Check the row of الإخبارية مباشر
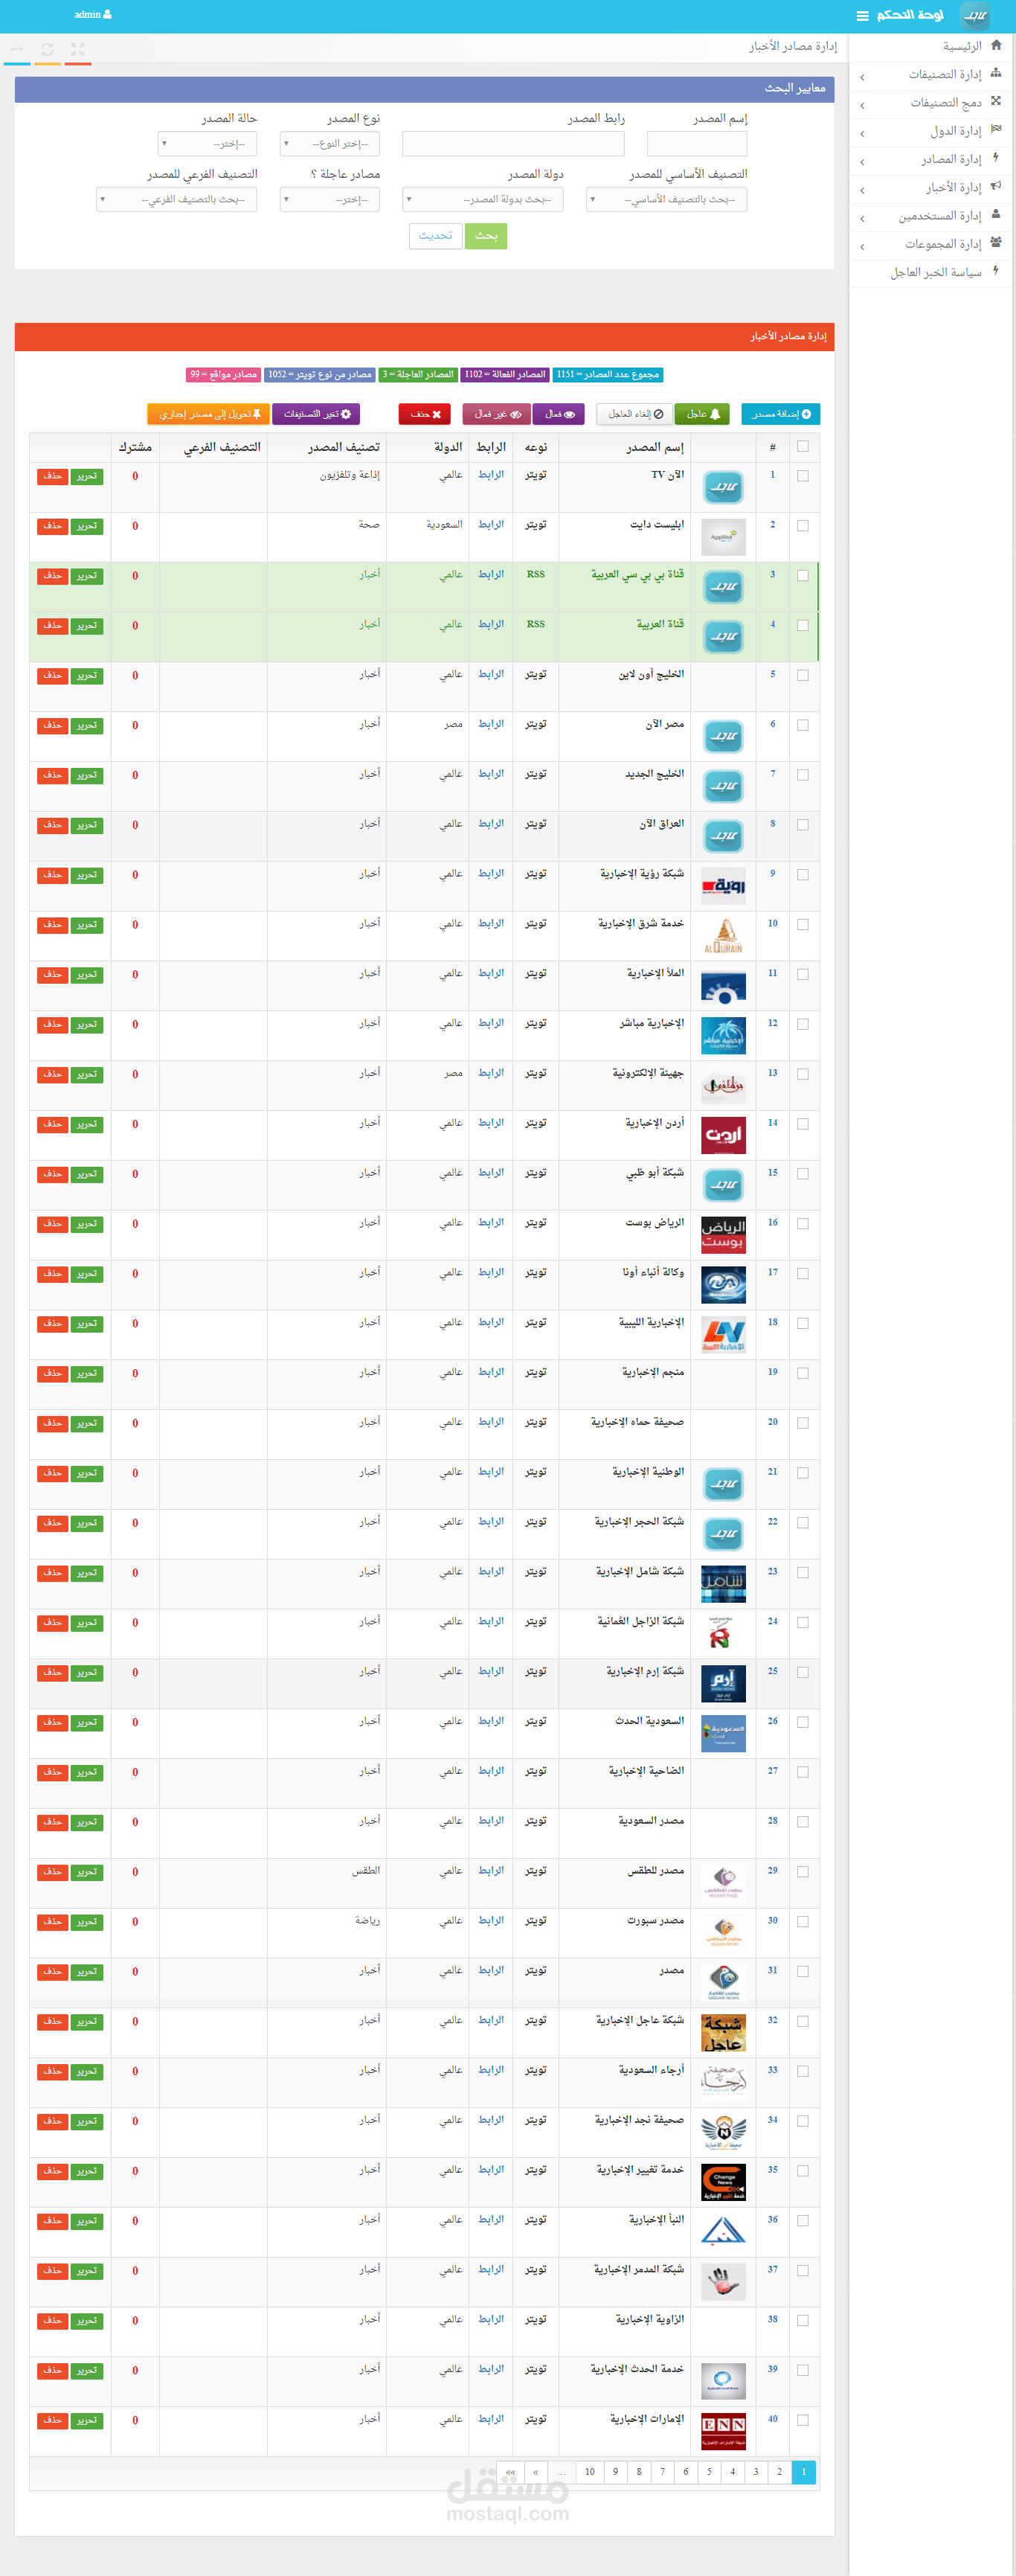 point(802,1024)
